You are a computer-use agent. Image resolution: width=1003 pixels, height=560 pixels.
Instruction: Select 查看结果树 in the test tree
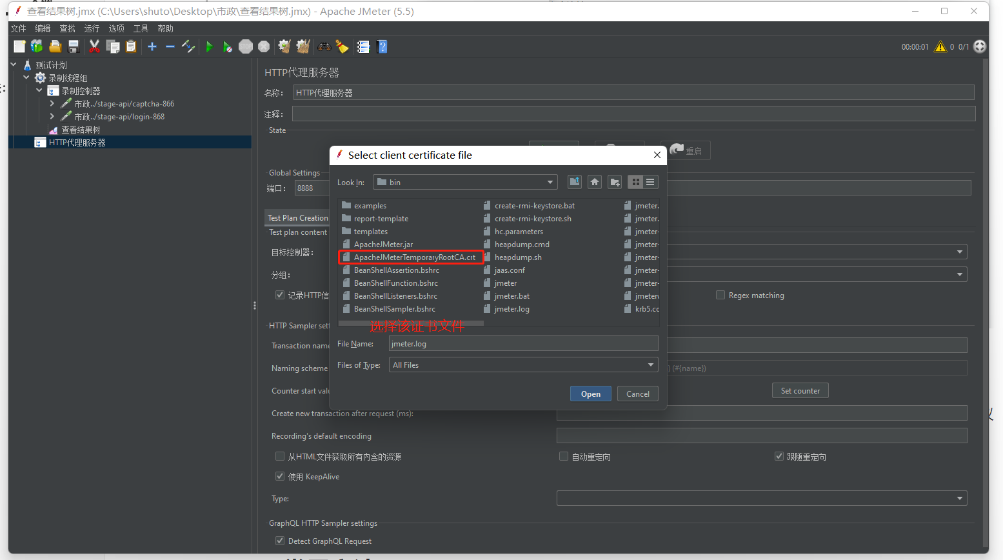[x=81, y=130]
